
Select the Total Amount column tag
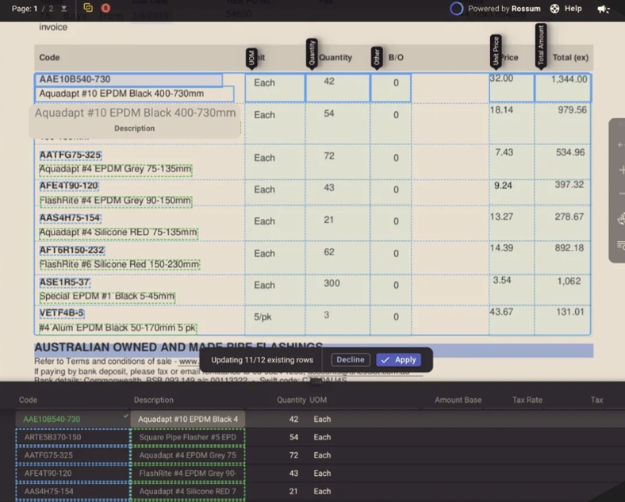pos(541,45)
